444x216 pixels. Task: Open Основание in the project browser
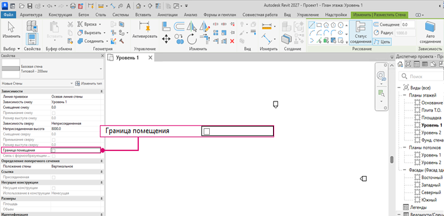[x=432, y=103]
